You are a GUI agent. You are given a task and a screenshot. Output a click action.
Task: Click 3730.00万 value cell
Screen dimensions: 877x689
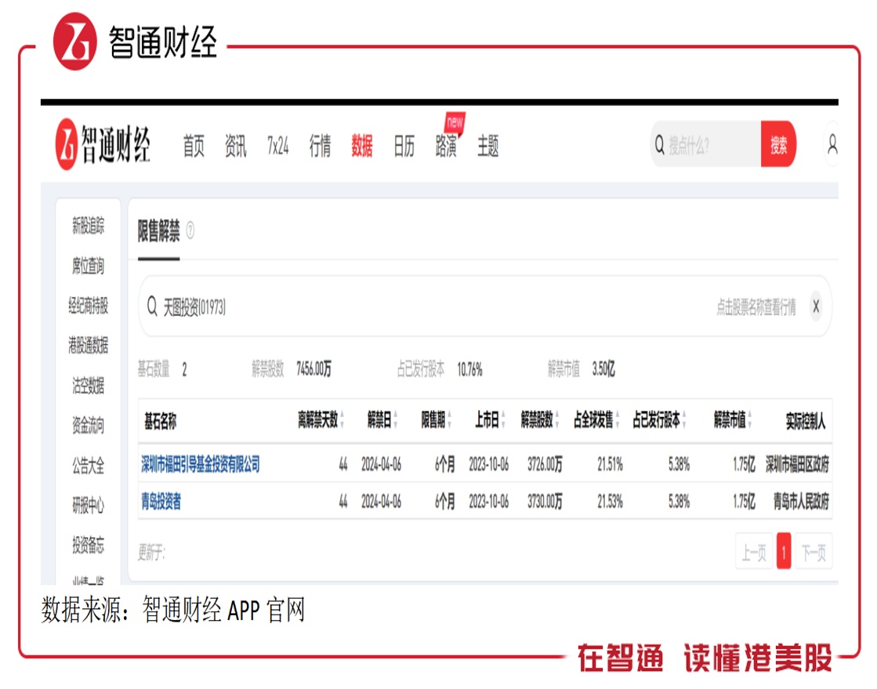click(x=545, y=502)
